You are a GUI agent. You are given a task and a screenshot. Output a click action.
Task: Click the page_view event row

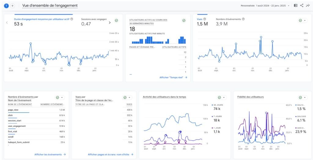(36, 110)
